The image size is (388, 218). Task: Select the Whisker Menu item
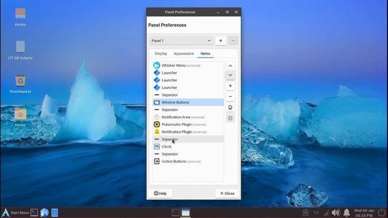coord(189,65)
